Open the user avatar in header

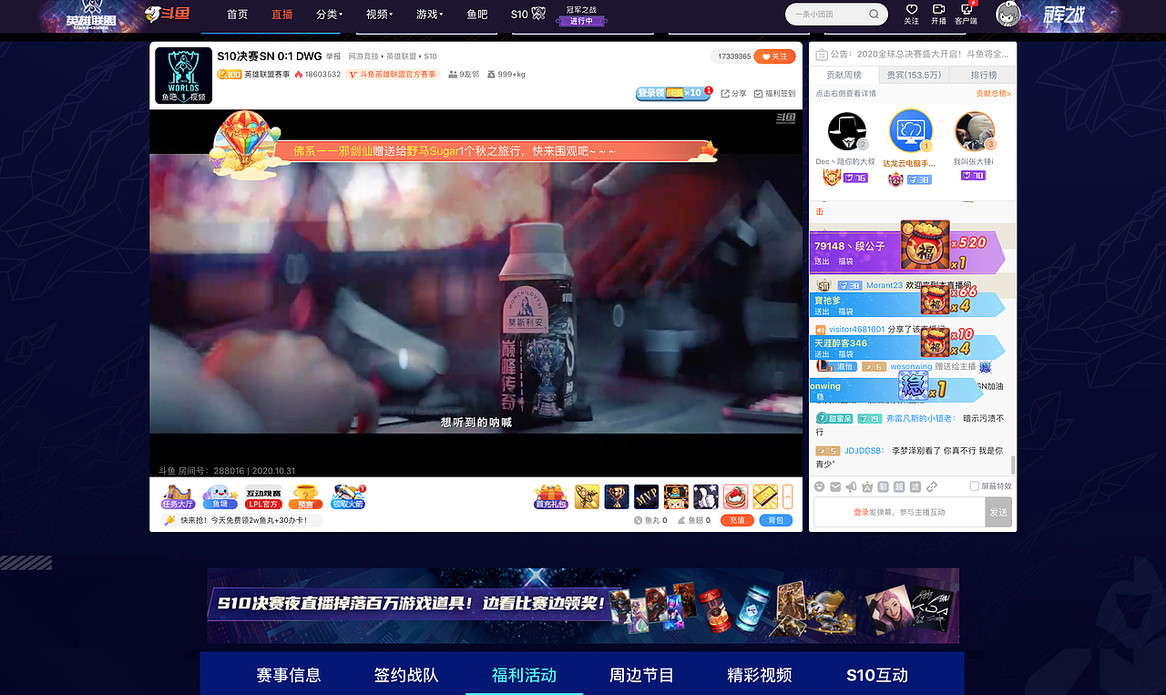[x=1008, y=14]
